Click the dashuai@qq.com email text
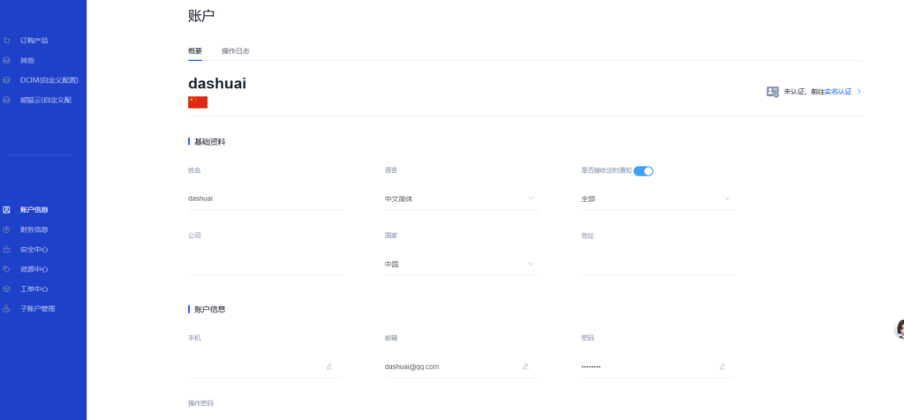 point(411,366)
